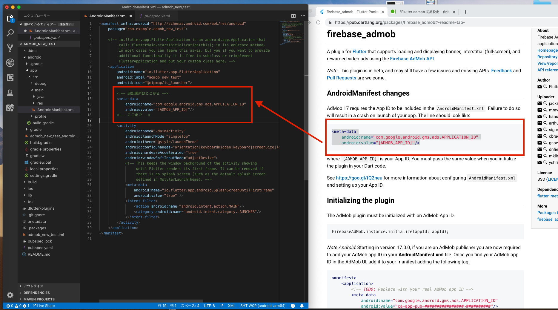Switch to the AndroidManifest.xml editor tab

(108, 16)
